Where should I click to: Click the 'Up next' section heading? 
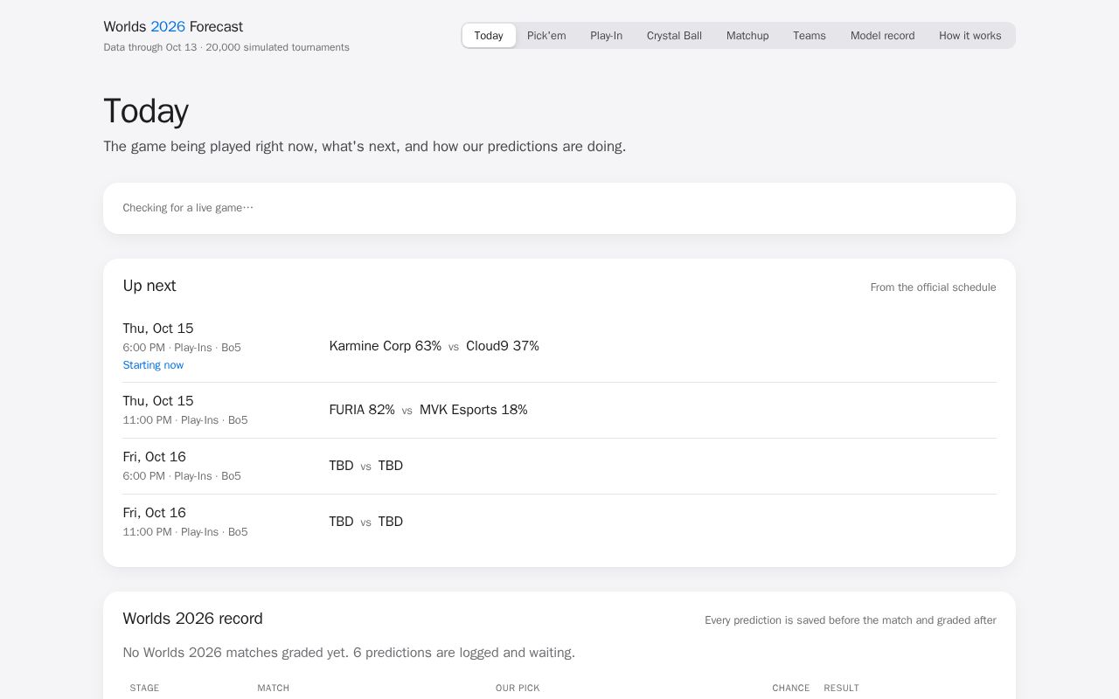click(149, 286)
